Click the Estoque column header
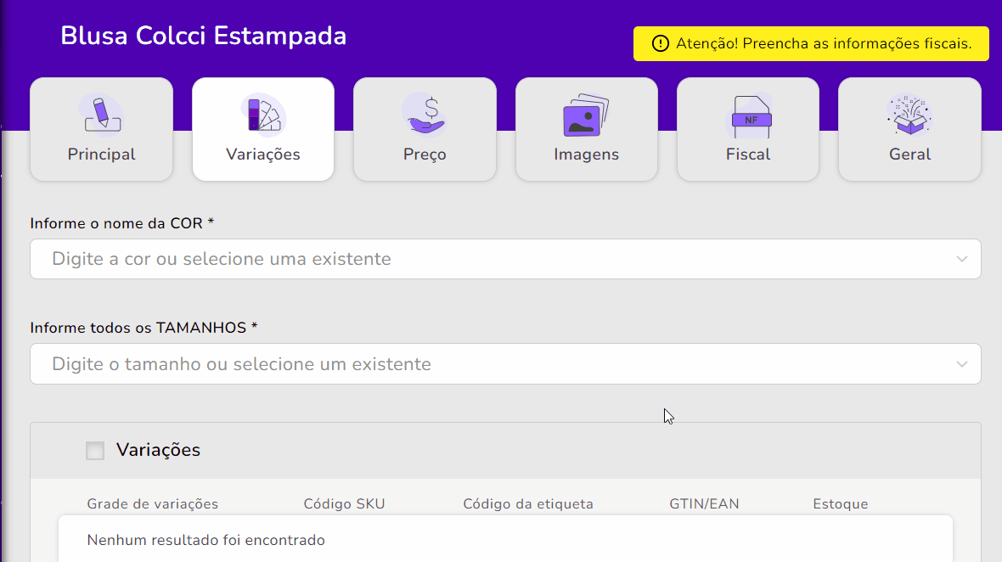The height and width of the screenshot is (562, 1002). coord(841,504)
